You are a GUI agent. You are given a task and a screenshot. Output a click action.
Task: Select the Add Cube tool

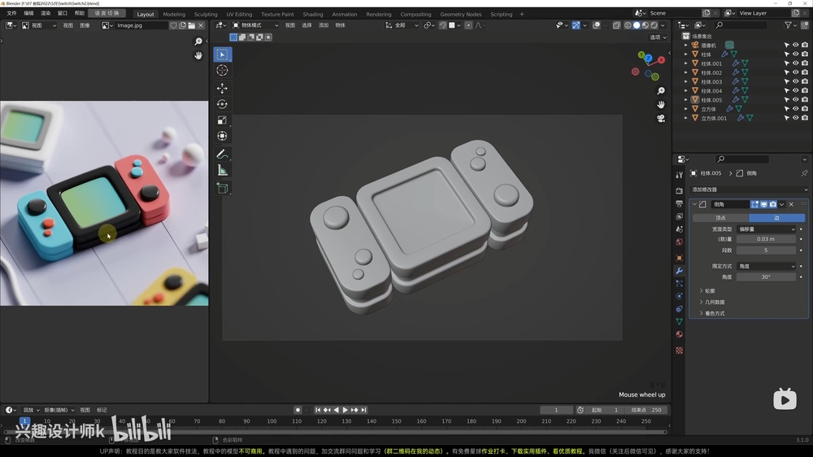point(223,188)
